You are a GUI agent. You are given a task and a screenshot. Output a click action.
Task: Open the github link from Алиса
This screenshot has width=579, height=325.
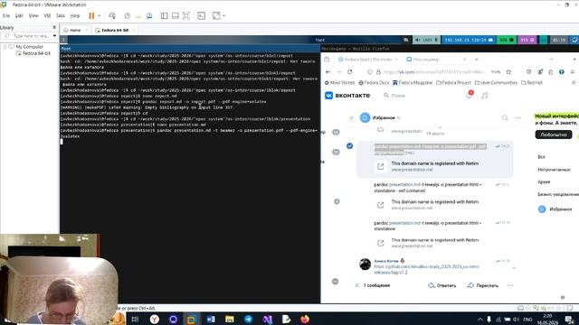[x=426, y=269]
